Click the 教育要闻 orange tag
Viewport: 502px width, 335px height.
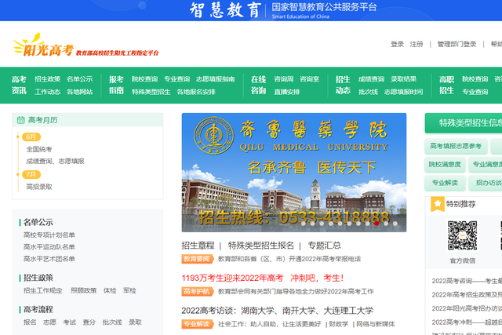[197, 259]
